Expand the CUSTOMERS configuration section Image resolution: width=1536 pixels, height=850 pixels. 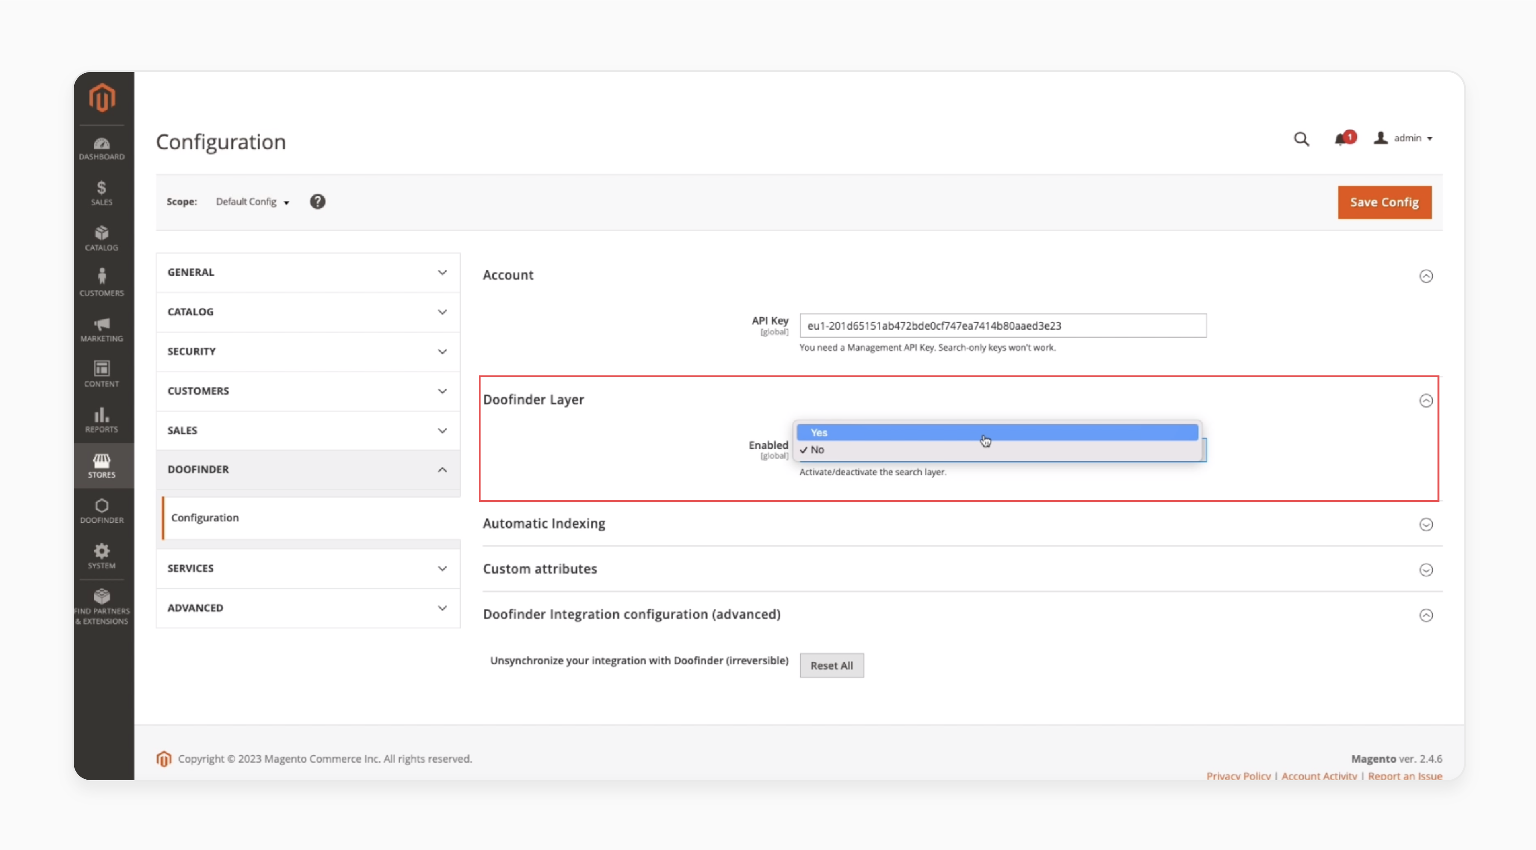coord(308,391)
